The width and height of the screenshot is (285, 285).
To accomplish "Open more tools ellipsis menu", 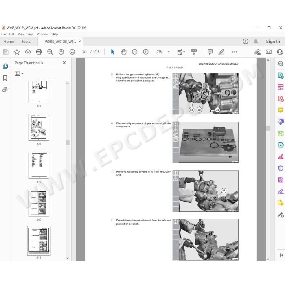I will pos(235,52).
